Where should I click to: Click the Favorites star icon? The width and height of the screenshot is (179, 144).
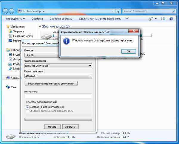point(8,27)
